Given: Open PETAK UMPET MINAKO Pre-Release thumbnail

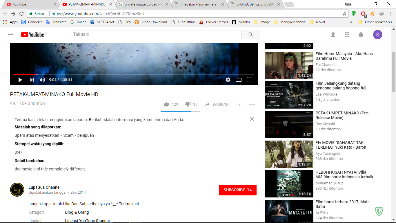Looking at the screenshot, I should click(x=289, y=125).
